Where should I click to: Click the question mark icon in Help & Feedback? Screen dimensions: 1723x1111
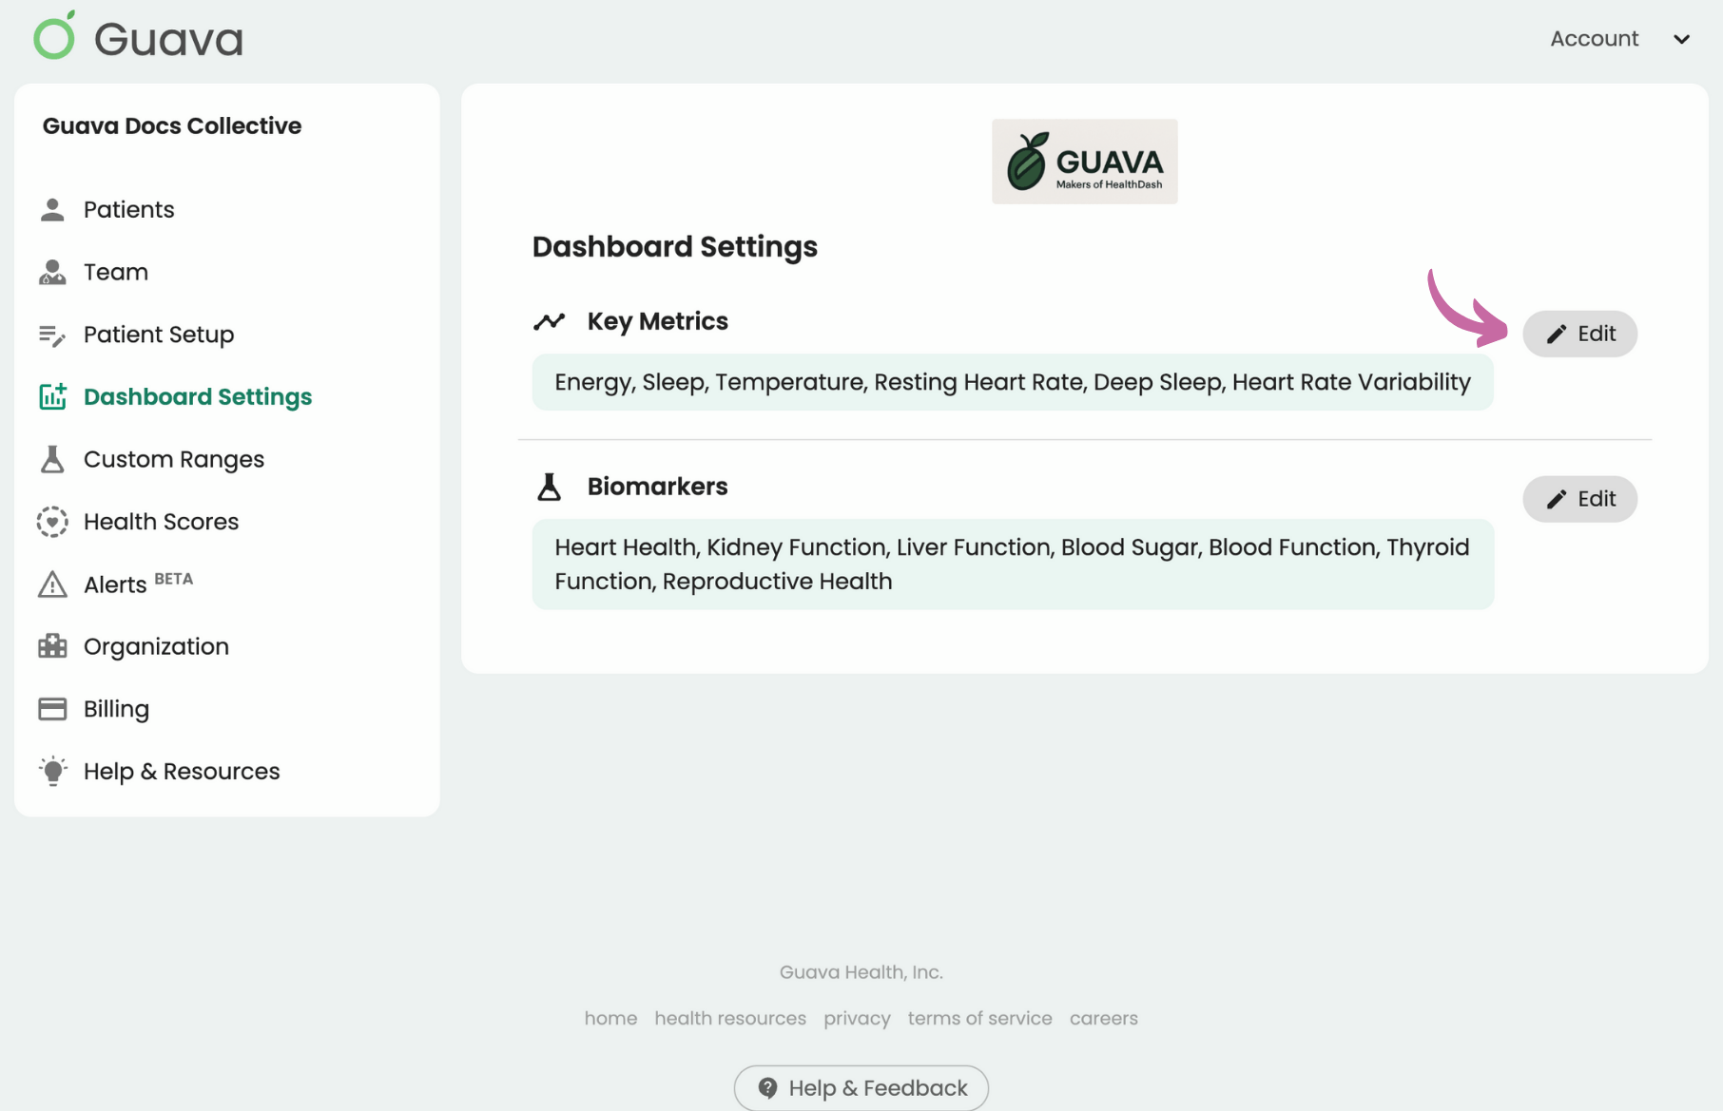pyautogui.click(x=767, y=1088)
